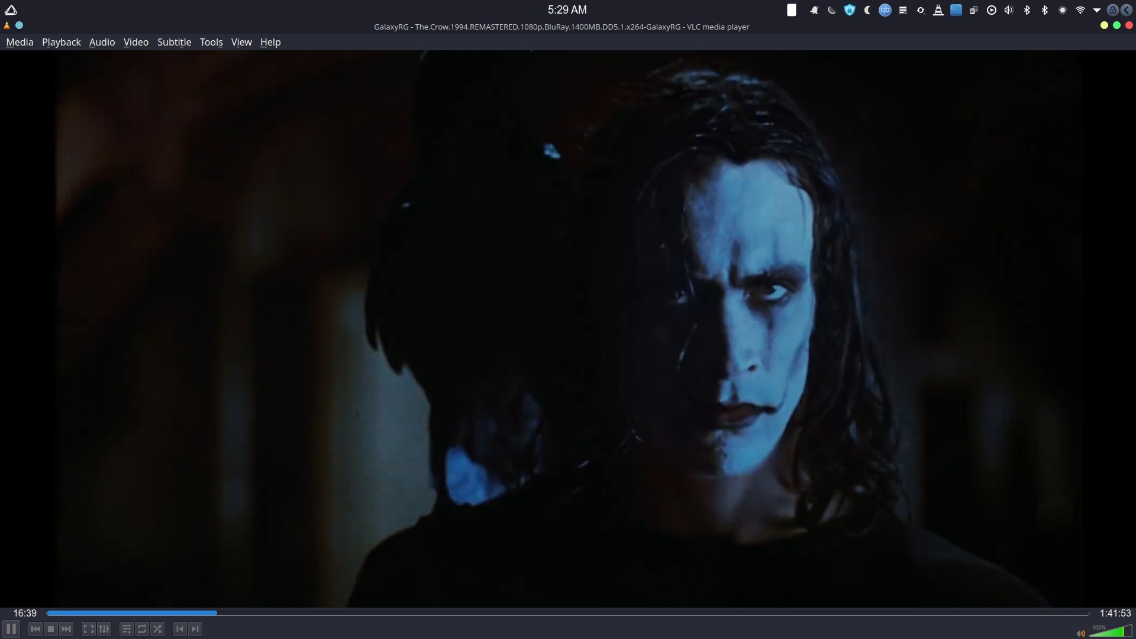Open screen brightness tray icon
Image resolution: width=1136 pixels, height=639 pixels.
[1063, 10]
